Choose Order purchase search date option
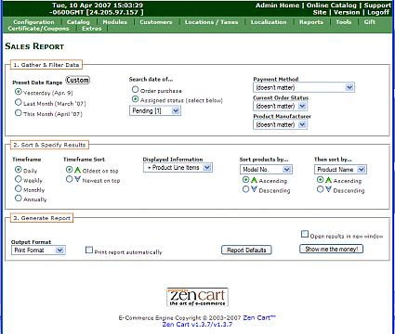 coord(135,90)
